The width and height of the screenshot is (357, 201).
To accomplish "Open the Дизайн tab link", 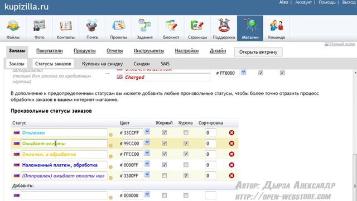I will pyautogui.click(x=218, y=51).
